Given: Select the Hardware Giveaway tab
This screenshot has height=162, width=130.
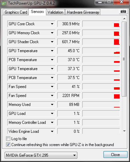Looking at the screenshot, I should [x=83, y=12].
